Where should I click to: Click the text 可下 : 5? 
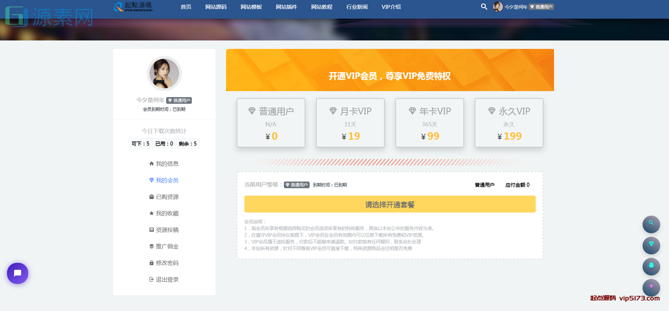pyautogui.click(x=140, y=144)
